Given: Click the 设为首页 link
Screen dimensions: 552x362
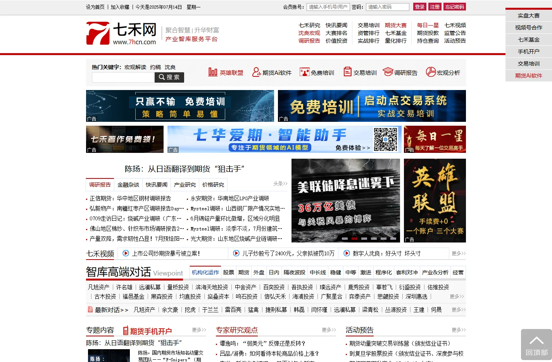Looking at the screenshot, I should click(x=95, y=7).
